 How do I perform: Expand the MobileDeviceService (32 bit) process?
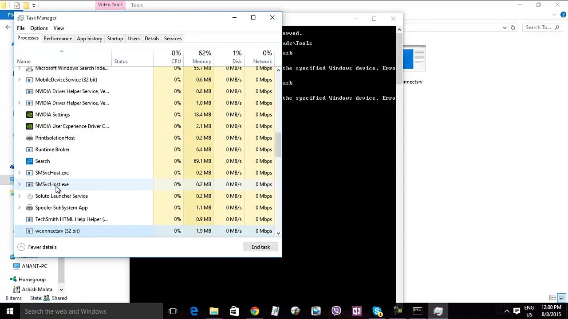19,80
